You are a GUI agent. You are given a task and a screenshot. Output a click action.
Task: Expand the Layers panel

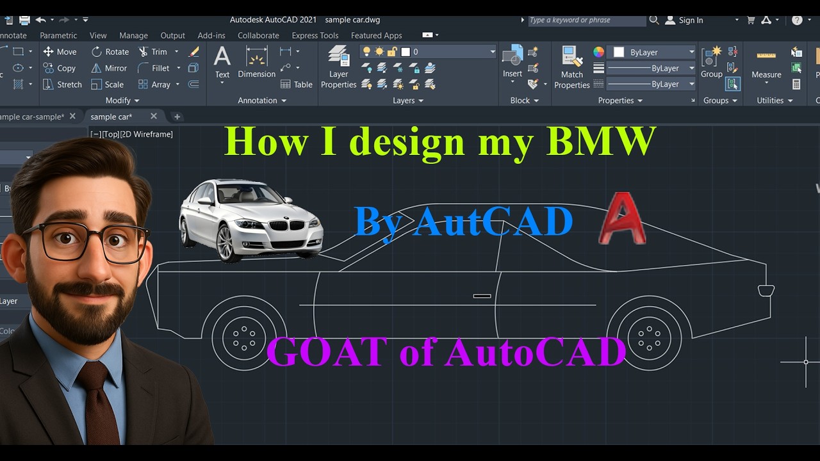tap(408, 101)
